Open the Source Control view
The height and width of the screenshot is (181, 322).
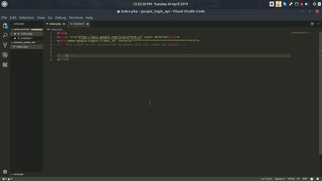tap(5, 45)
